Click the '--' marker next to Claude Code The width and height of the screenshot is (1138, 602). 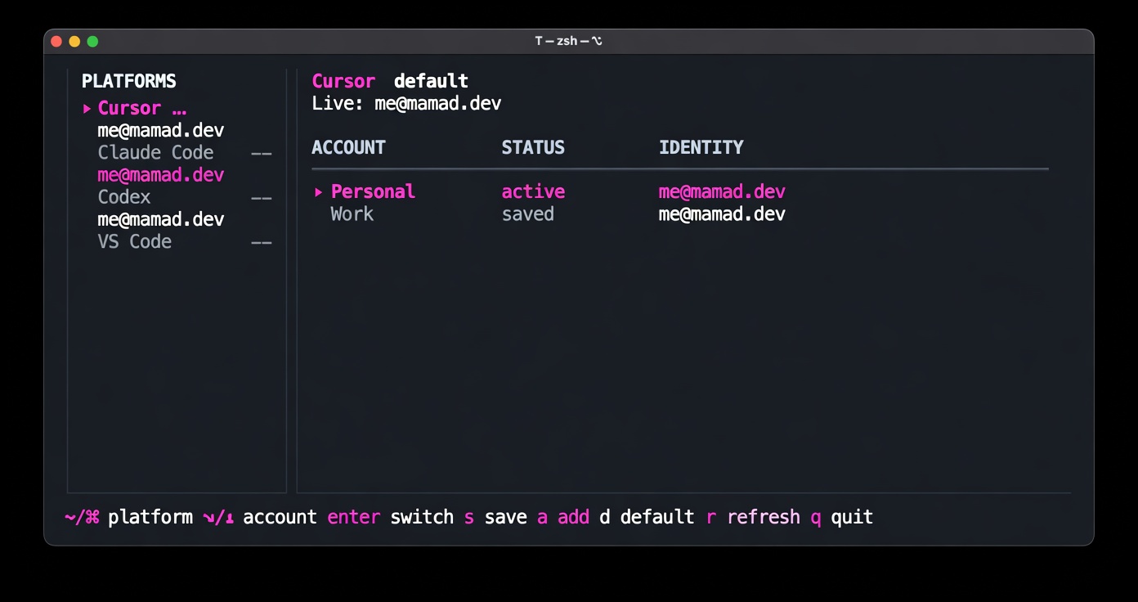(x=262, y=153)
